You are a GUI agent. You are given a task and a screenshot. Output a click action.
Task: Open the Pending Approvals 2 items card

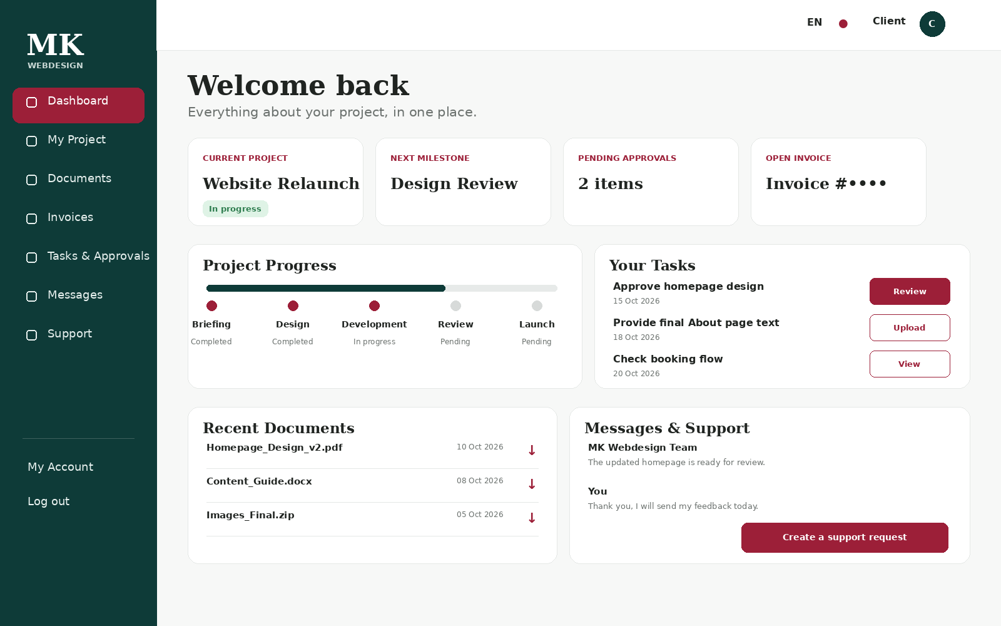[651, 182]
